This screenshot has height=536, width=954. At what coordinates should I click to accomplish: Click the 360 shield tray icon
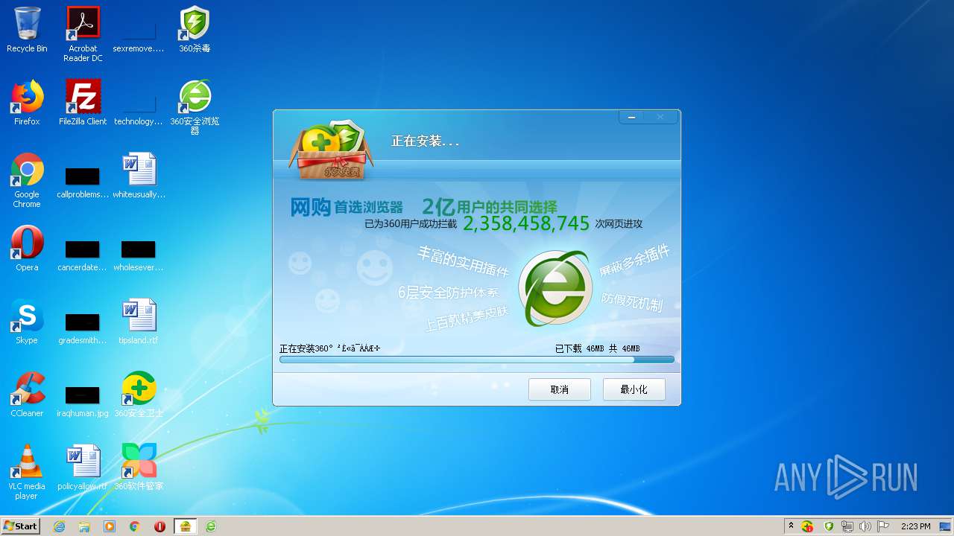click(829, 526)
